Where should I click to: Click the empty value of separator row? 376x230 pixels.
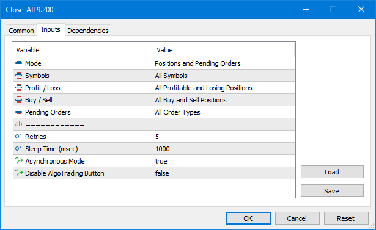(224, 124)
